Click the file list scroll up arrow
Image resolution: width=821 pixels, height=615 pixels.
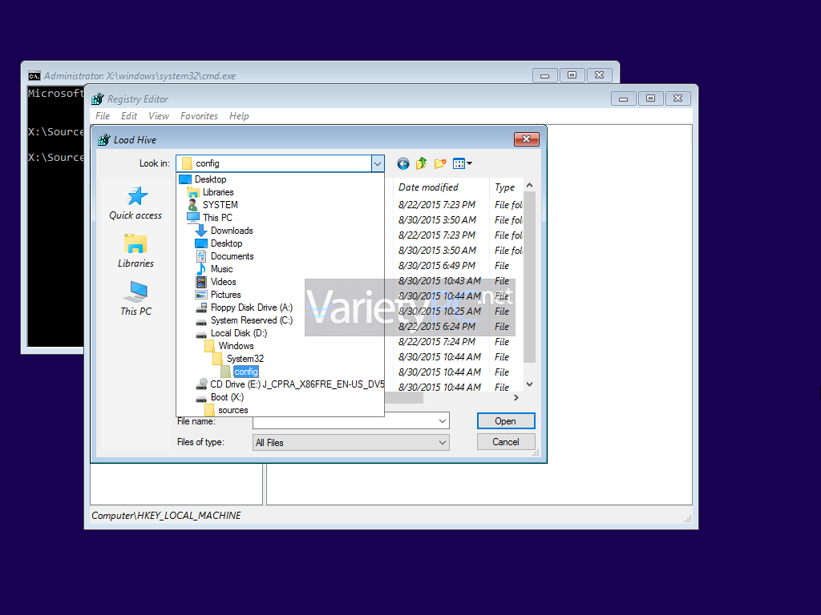coord(529,185)
